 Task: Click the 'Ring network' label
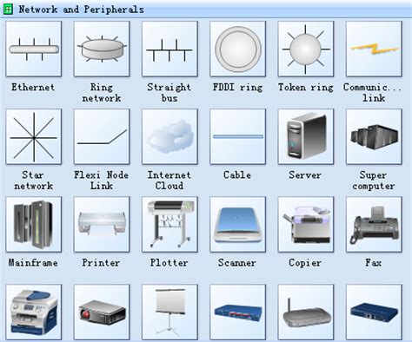[x=102, y=93]
